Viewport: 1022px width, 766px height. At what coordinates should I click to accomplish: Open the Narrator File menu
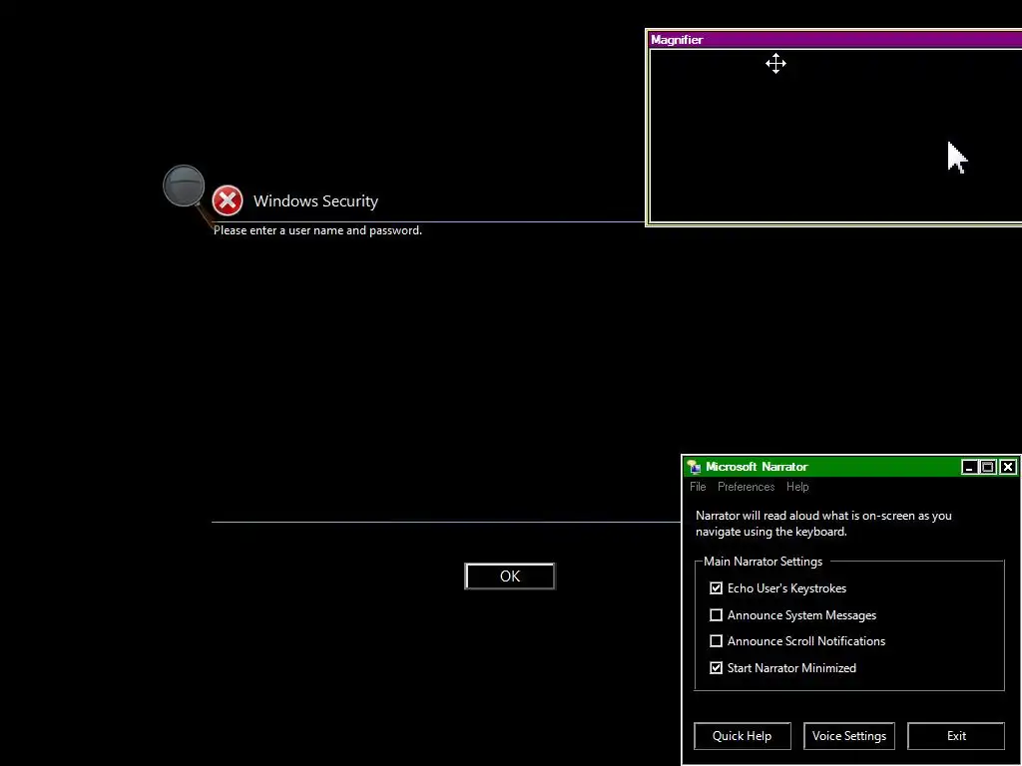point(698,487)
